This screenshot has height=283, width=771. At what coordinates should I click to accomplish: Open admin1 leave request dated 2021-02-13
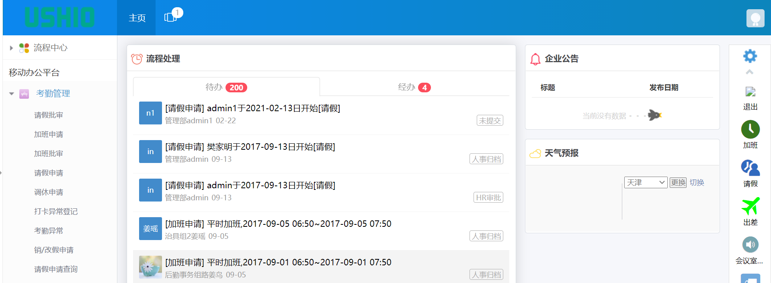click(252, 108)
